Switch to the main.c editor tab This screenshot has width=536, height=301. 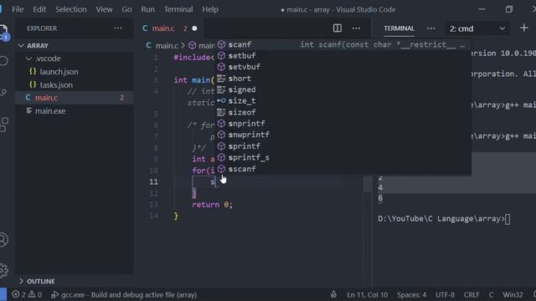163,28
